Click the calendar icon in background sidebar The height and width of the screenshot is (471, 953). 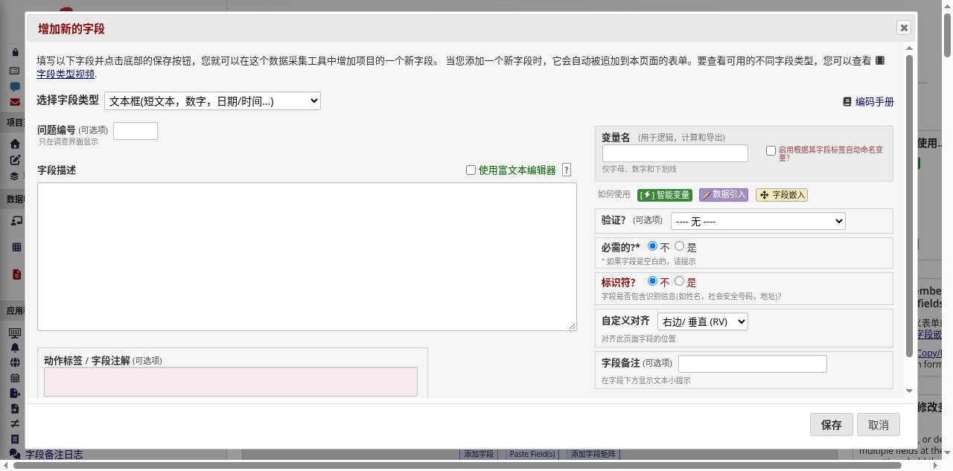click(x=15, y=378)
